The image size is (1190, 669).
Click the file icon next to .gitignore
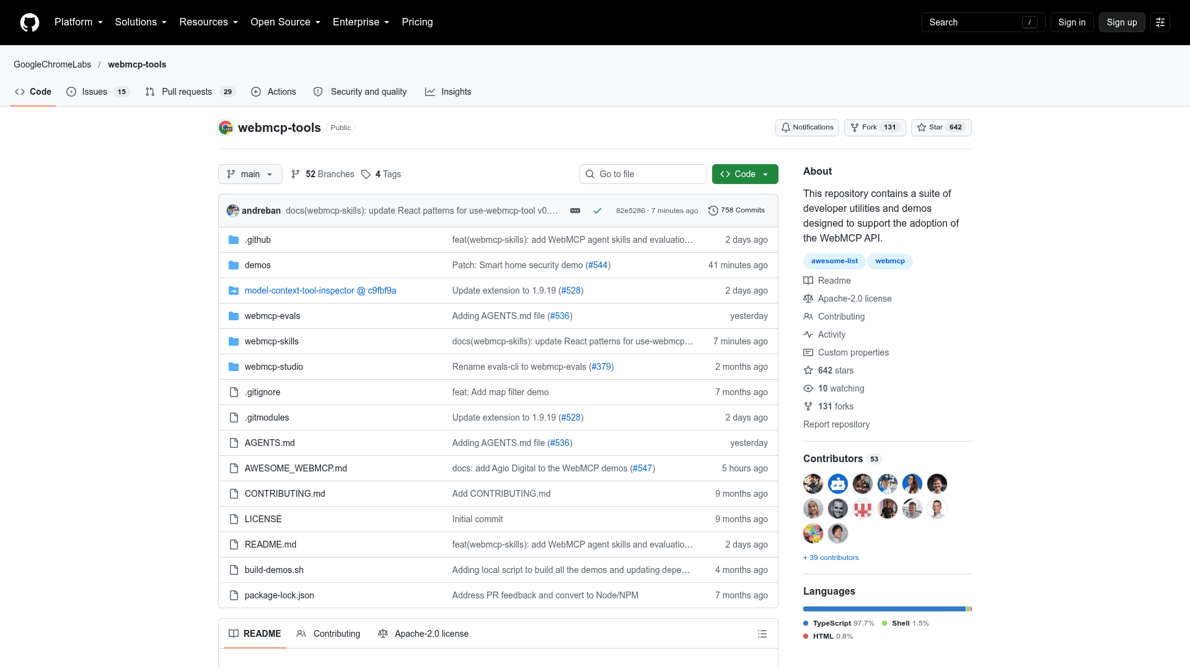[234, 392]
